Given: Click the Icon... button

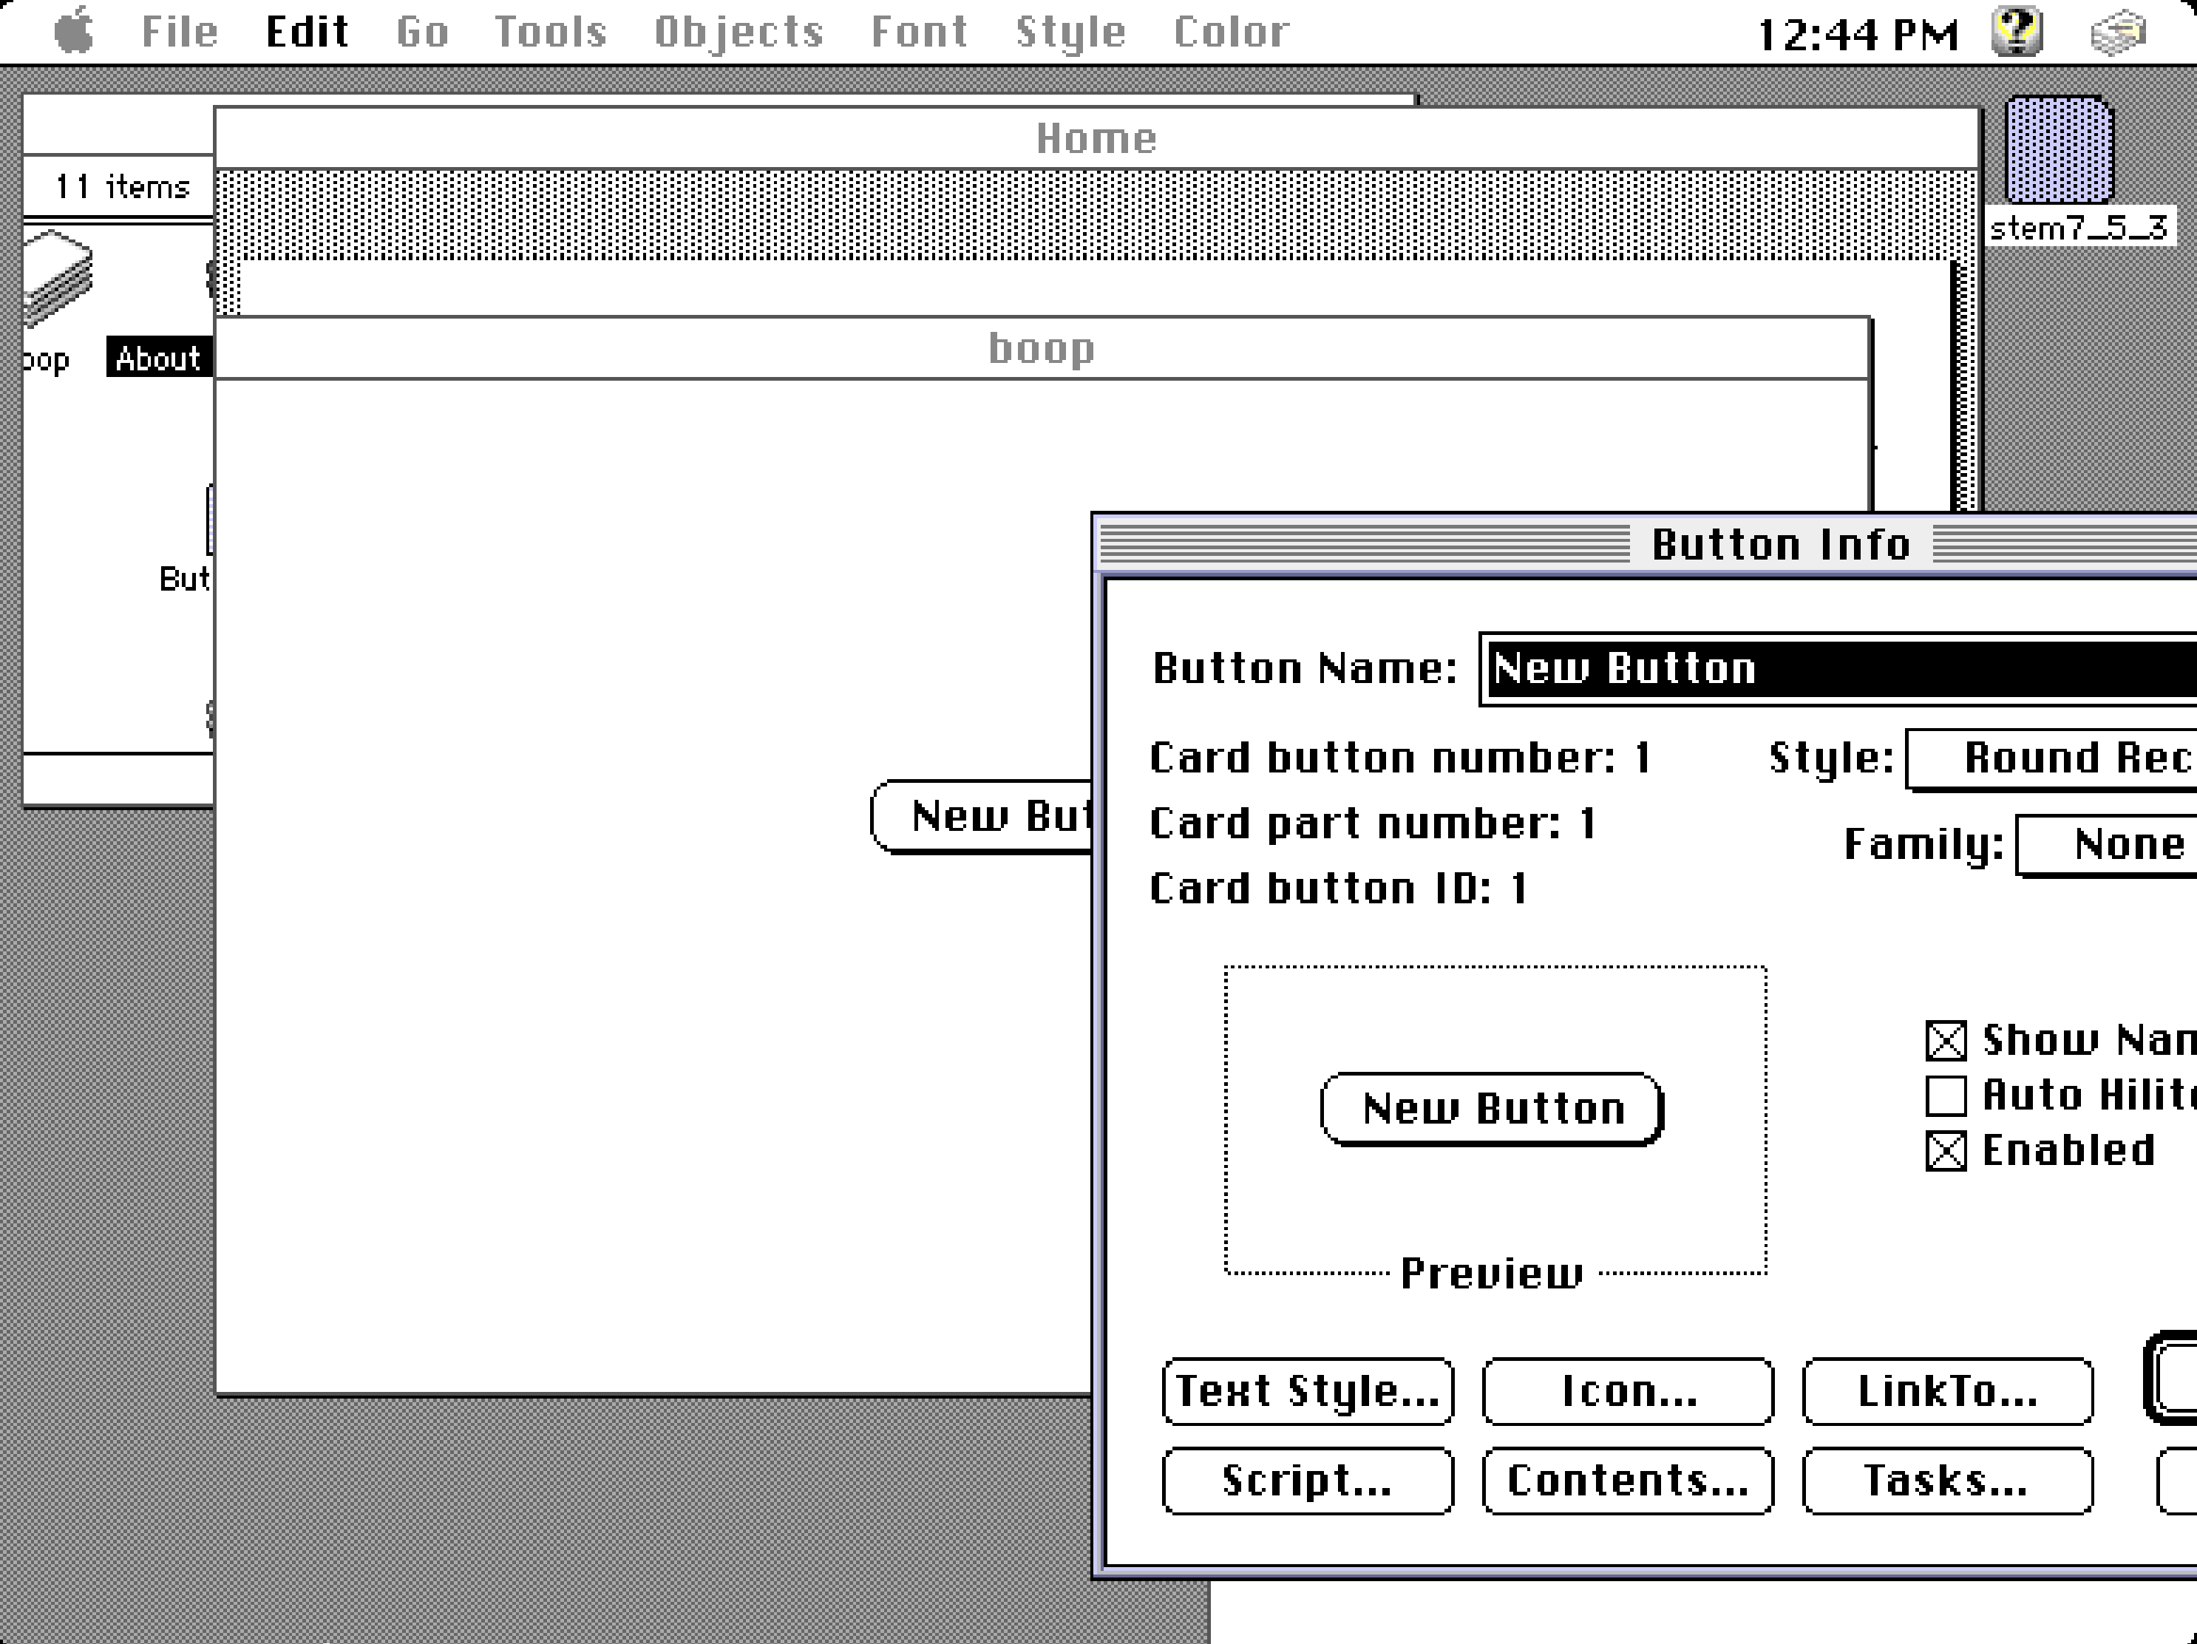Looking at the screenshot, I should coord(1628,1390).
